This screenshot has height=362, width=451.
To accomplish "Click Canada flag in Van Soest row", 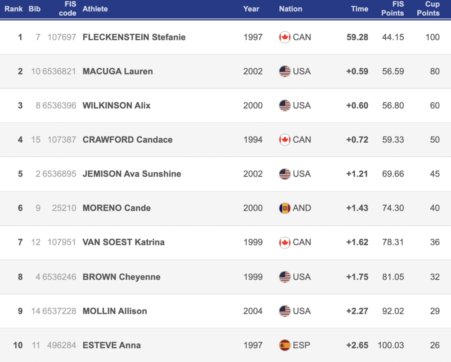I will pyautogui.click(x=285, y=242).
